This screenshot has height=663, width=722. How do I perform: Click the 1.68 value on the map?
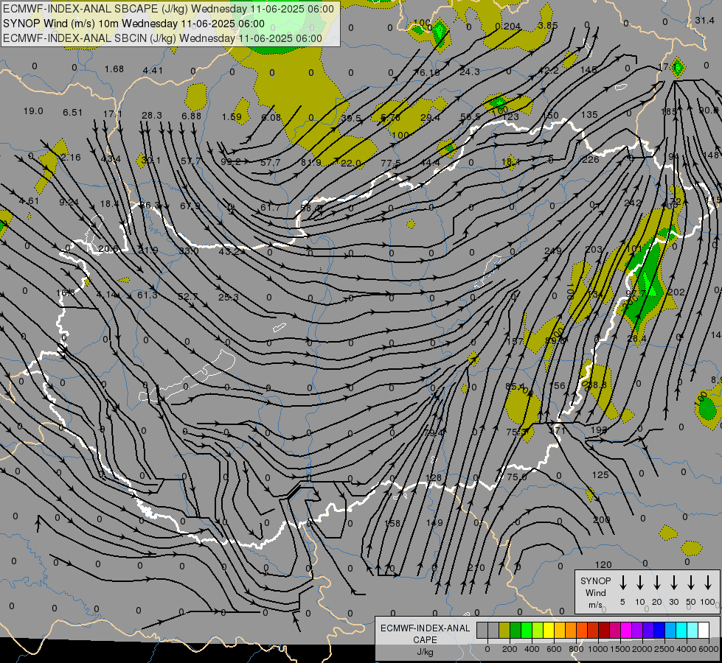pos(114,69)
